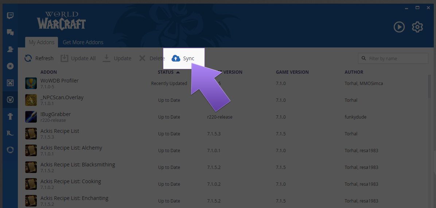Select the Ackis Recipe List: Cooking name

(x=71, y=181)
